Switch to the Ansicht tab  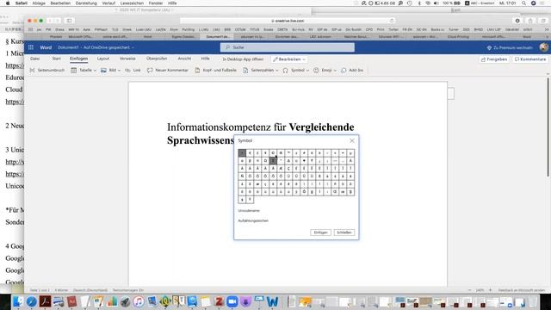tap(184, 59)
